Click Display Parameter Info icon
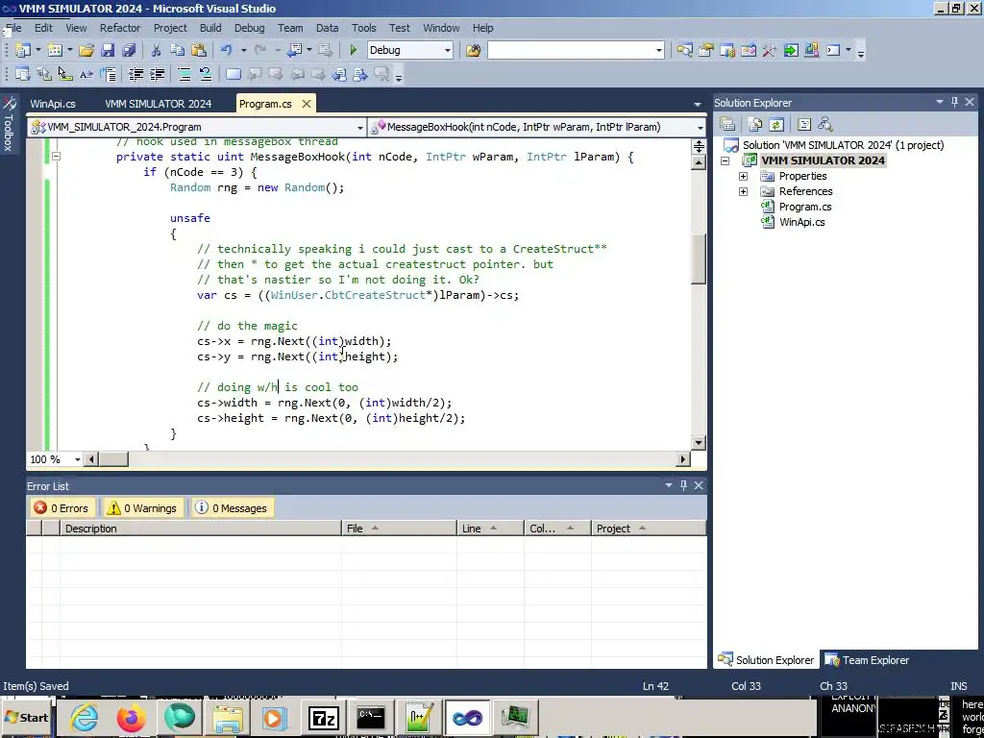This screenshot has height=738, width=984. [x=44, y=75]
